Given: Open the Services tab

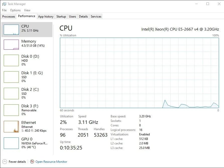Looking at the screenshot, I should [96, 16].
